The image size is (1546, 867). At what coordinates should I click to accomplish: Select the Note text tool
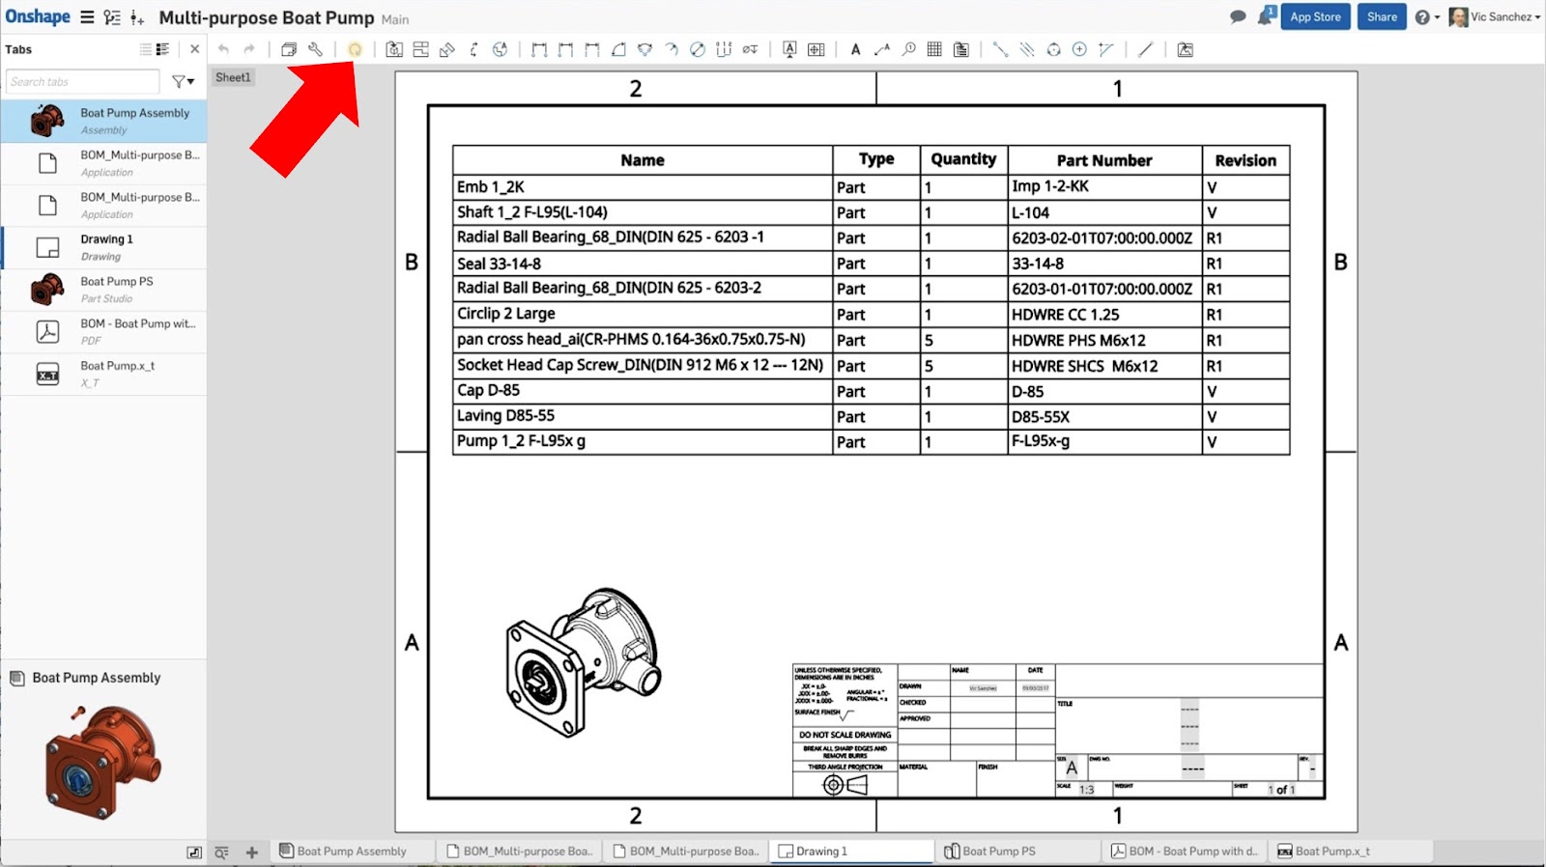click(855, 49)
